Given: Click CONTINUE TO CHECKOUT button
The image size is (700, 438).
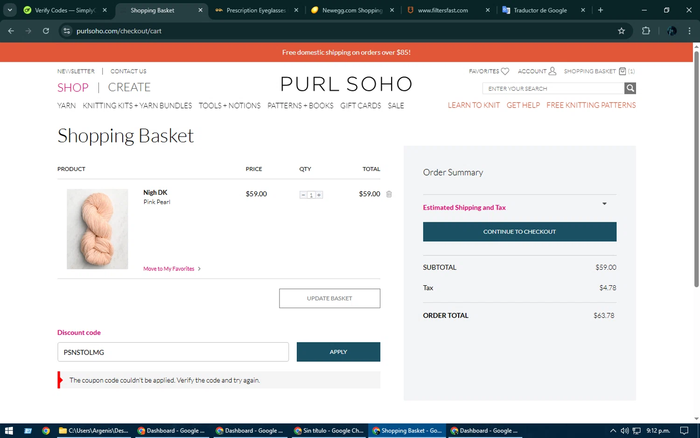Looking at the screenshot, I should (519, 232).
